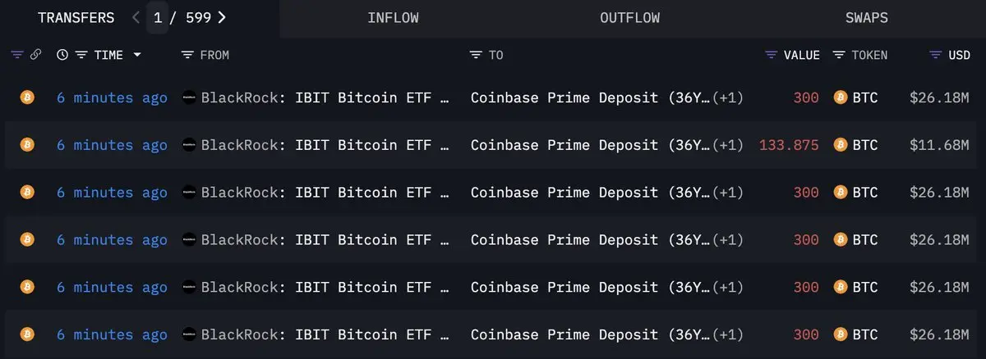986x359 pixels.
Task: Switch to the SWAPS tab
Action: [x=867, y=18]
